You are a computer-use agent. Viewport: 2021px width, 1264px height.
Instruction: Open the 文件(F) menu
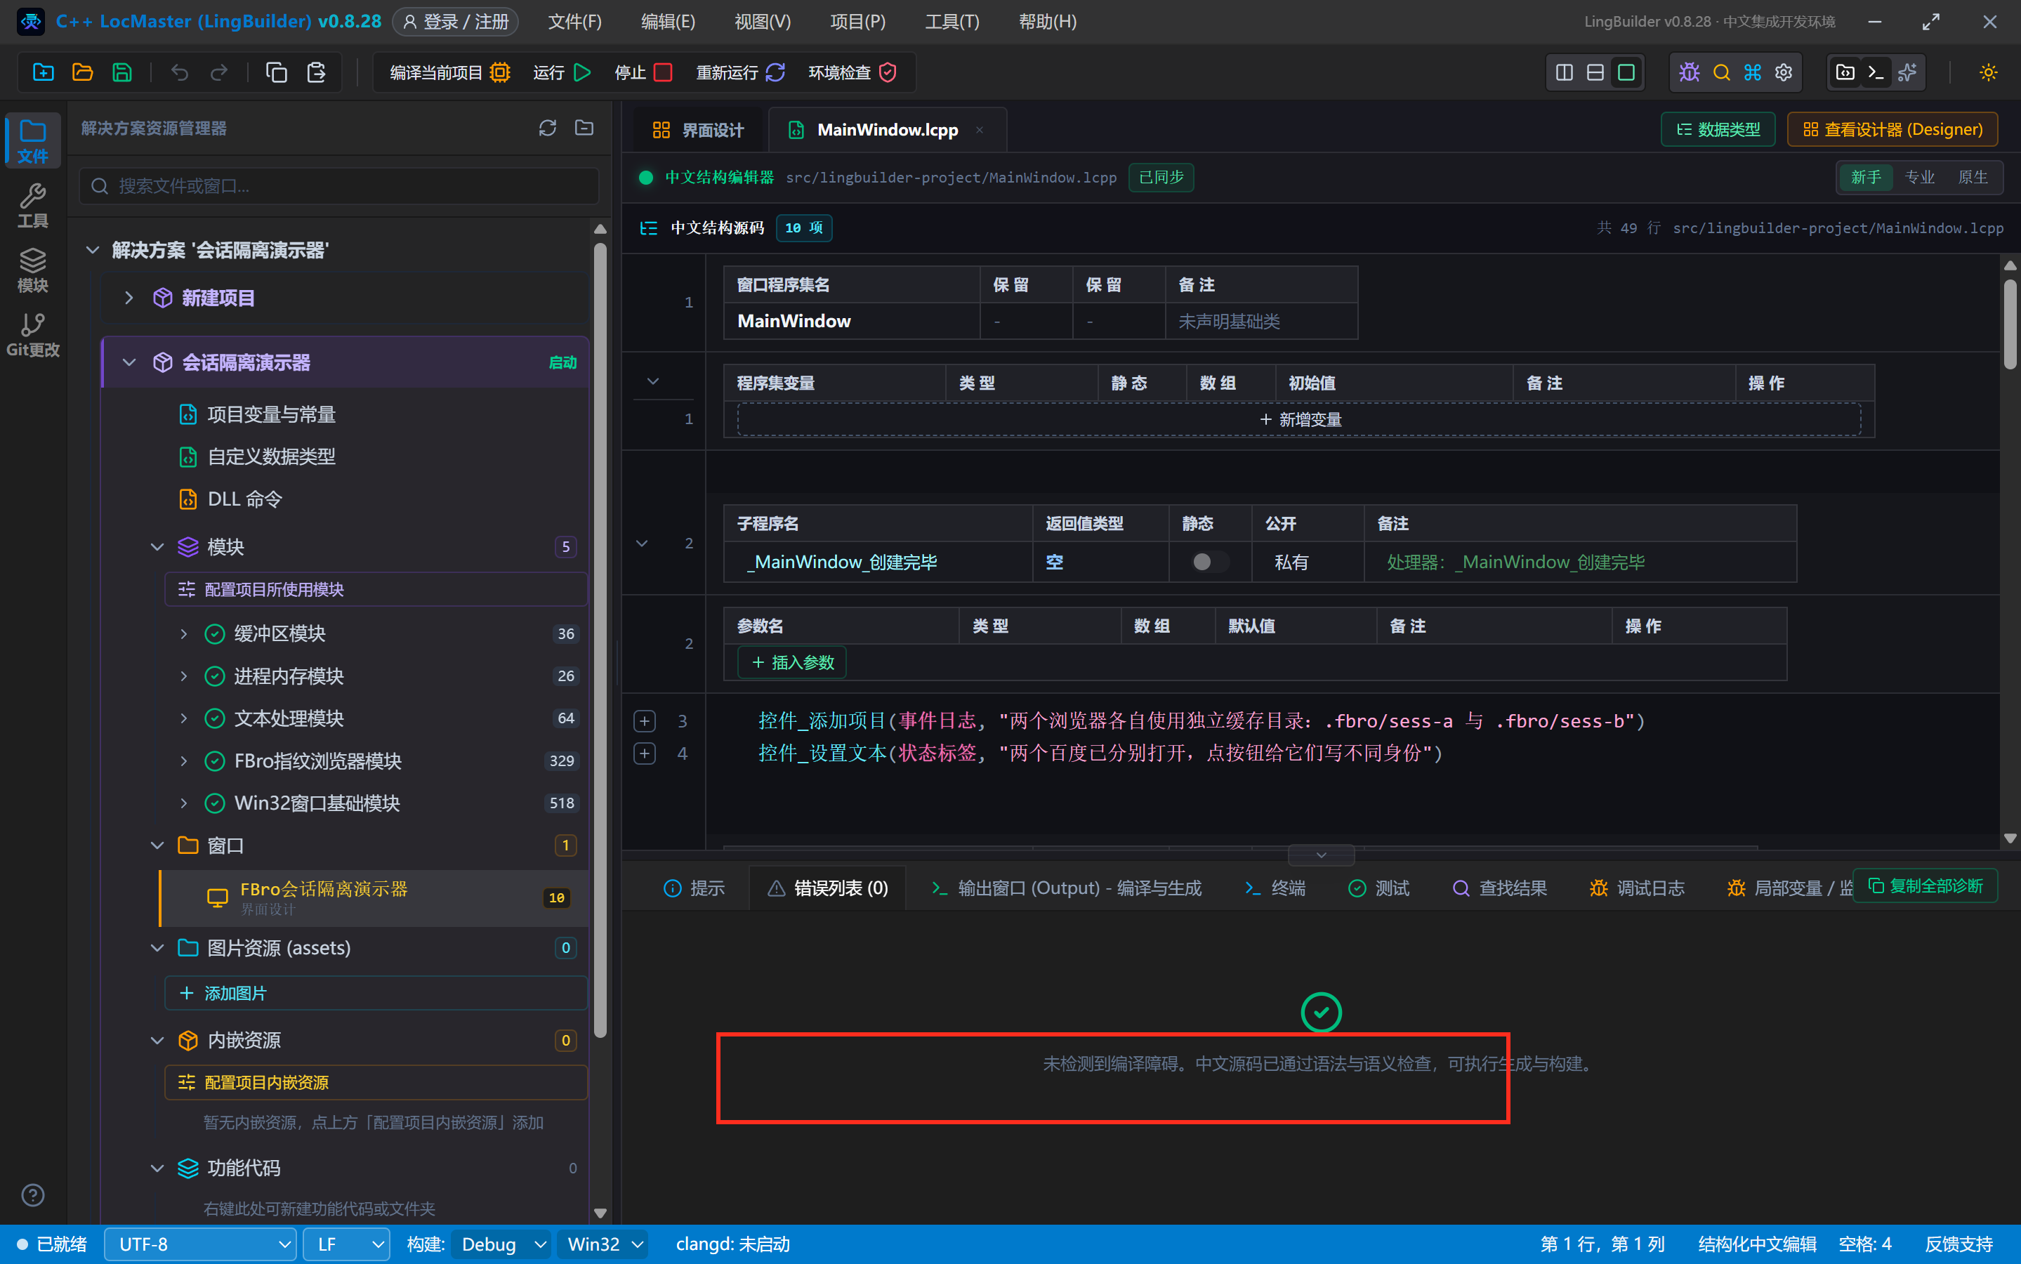tap(574, 22)
